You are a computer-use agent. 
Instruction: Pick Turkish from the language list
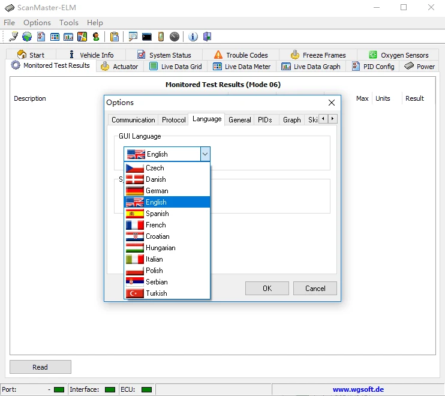click(167, 293)
